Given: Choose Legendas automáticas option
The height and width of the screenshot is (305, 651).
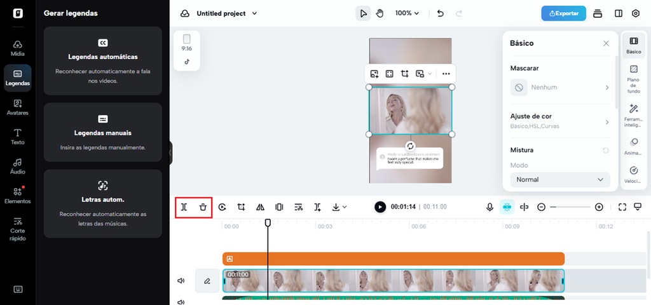Looking at the screenshot, I should (x=103, y=61).
